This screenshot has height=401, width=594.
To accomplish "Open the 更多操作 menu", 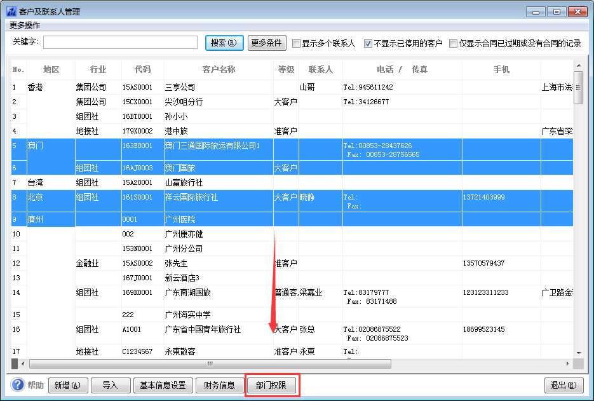I will pyautogui.click(x=25, y=25).
